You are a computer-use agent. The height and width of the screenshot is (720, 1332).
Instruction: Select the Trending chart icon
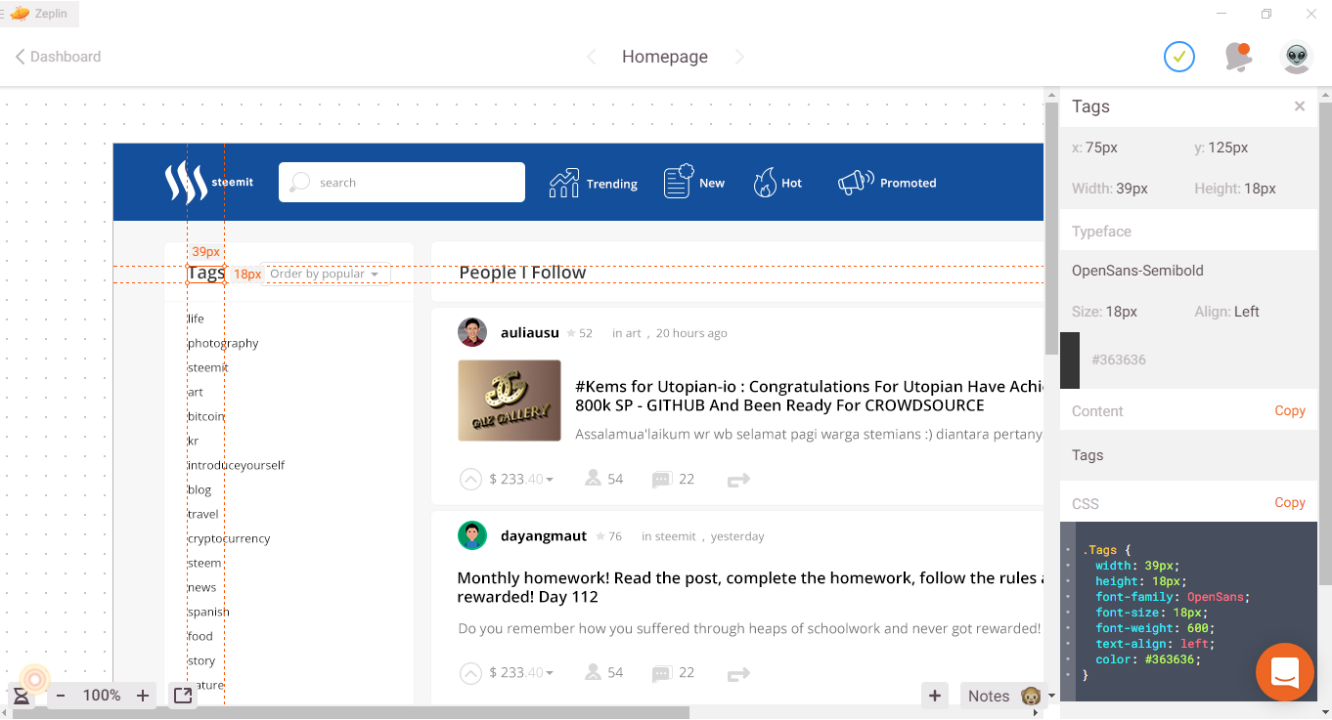pos(563,183)
